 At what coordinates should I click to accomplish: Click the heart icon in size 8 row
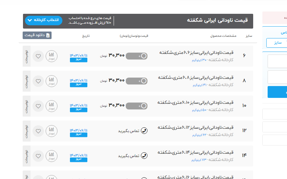point(38,81)
